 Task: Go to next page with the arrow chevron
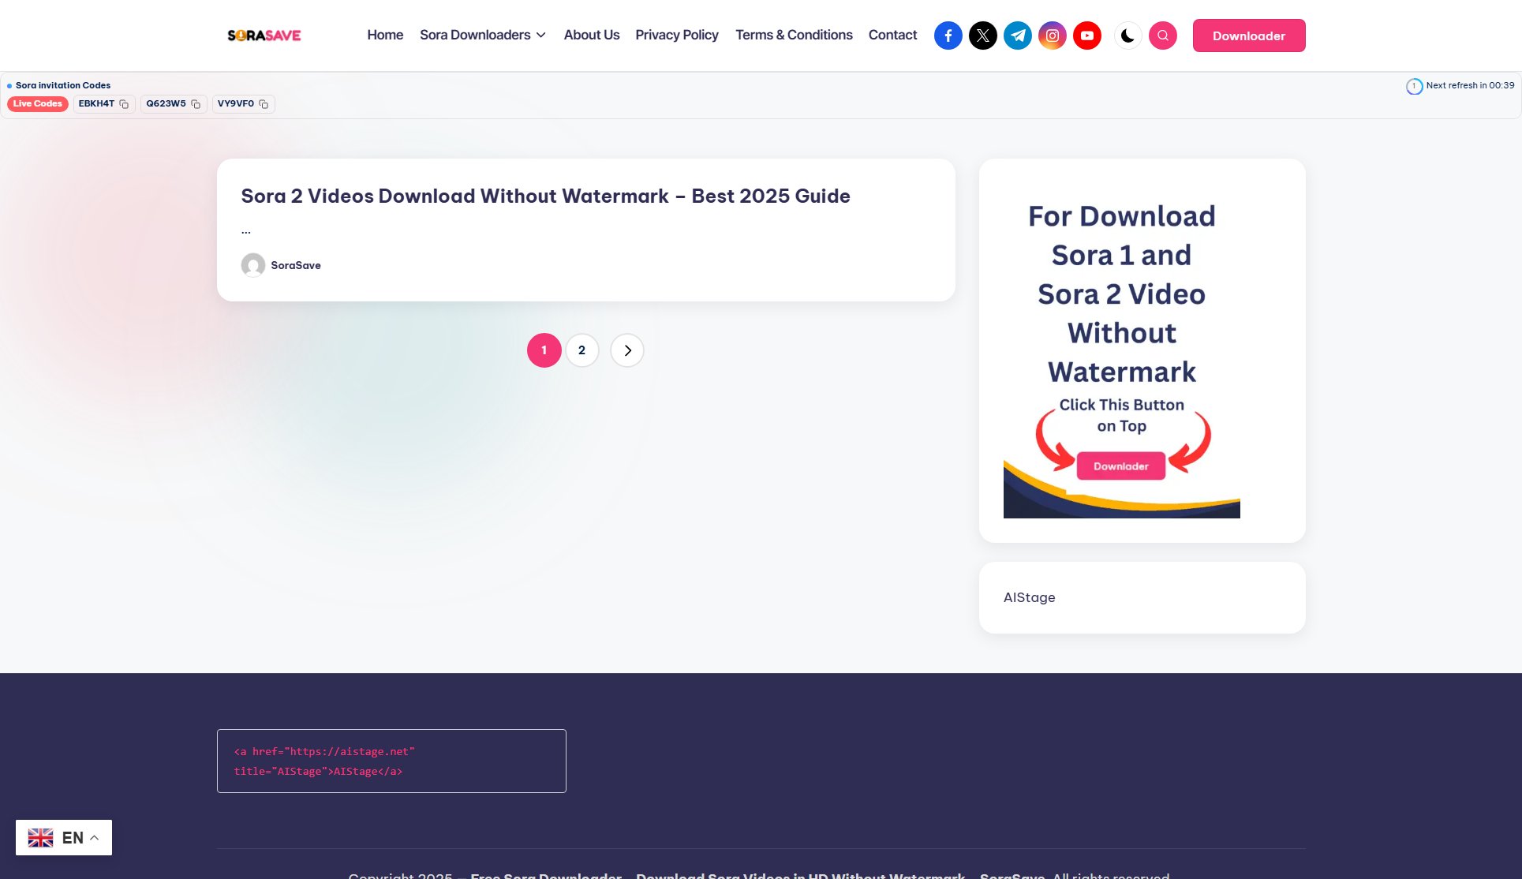tap(626, 350)
